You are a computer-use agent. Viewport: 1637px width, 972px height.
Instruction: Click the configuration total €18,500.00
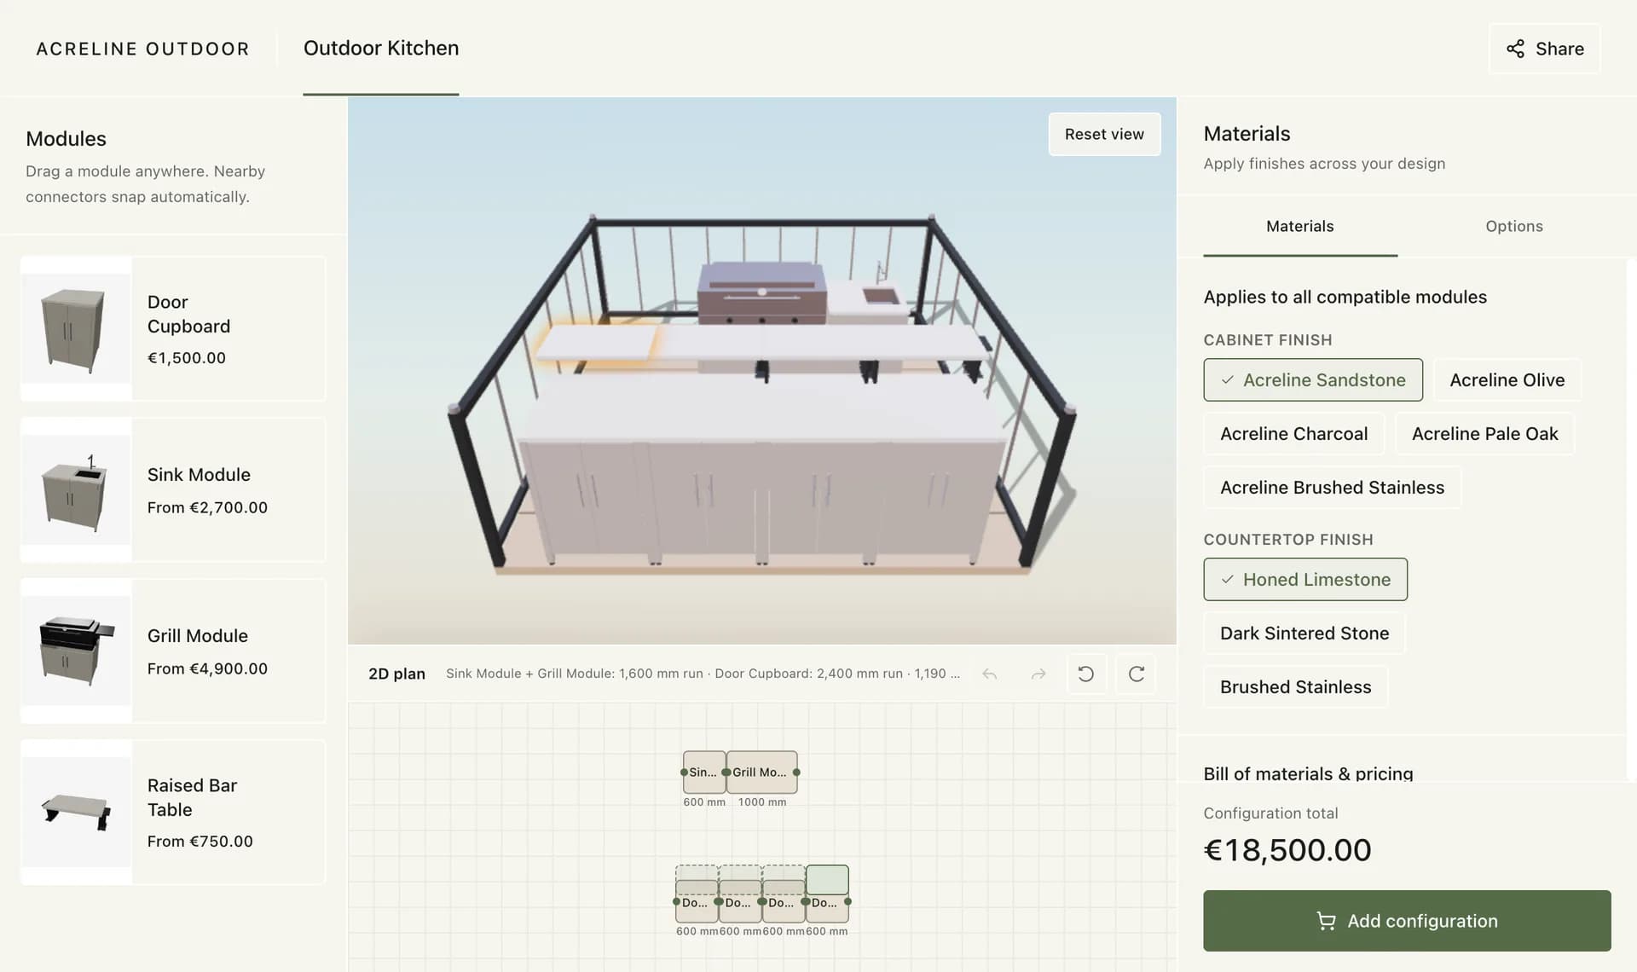(1287, 850)
